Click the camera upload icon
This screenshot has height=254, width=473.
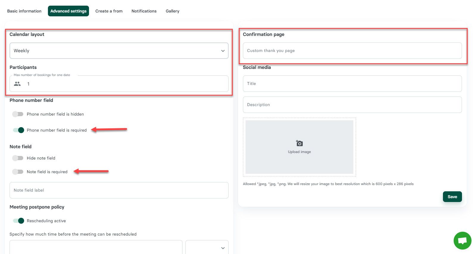pyautogui.click(x=299, y=143)
